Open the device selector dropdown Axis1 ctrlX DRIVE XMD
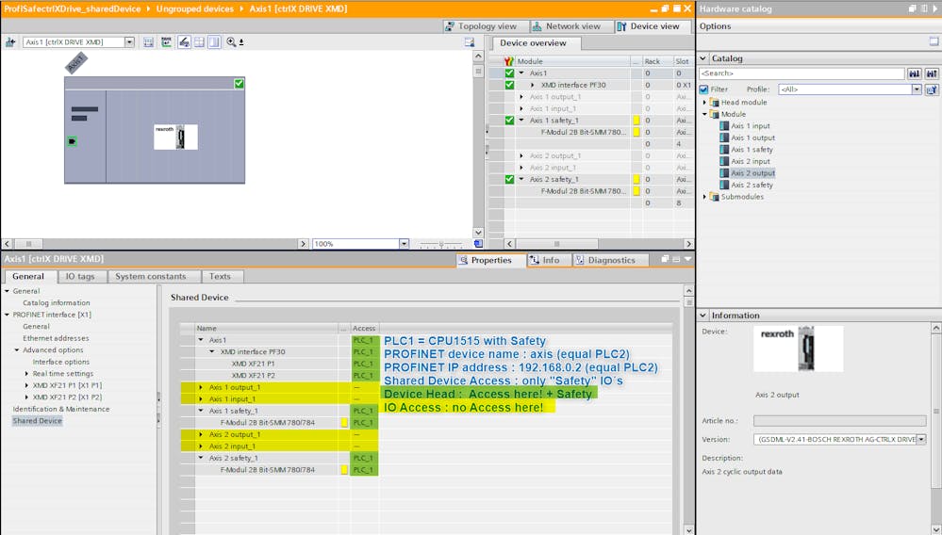 click(x=129, y=42)
